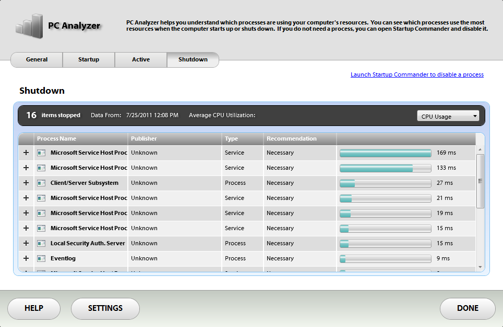This screenshot has height=327, width=503.
Task: Expand the 19 ms Microsoft Service Host row
Action: 26,213
